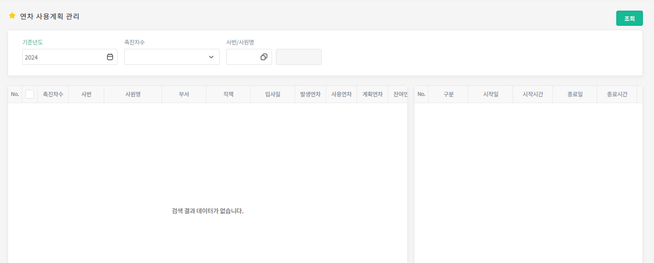654x263 pixels.
Task: Click the 사원명 column header
Action: click(x=133, y=94)
